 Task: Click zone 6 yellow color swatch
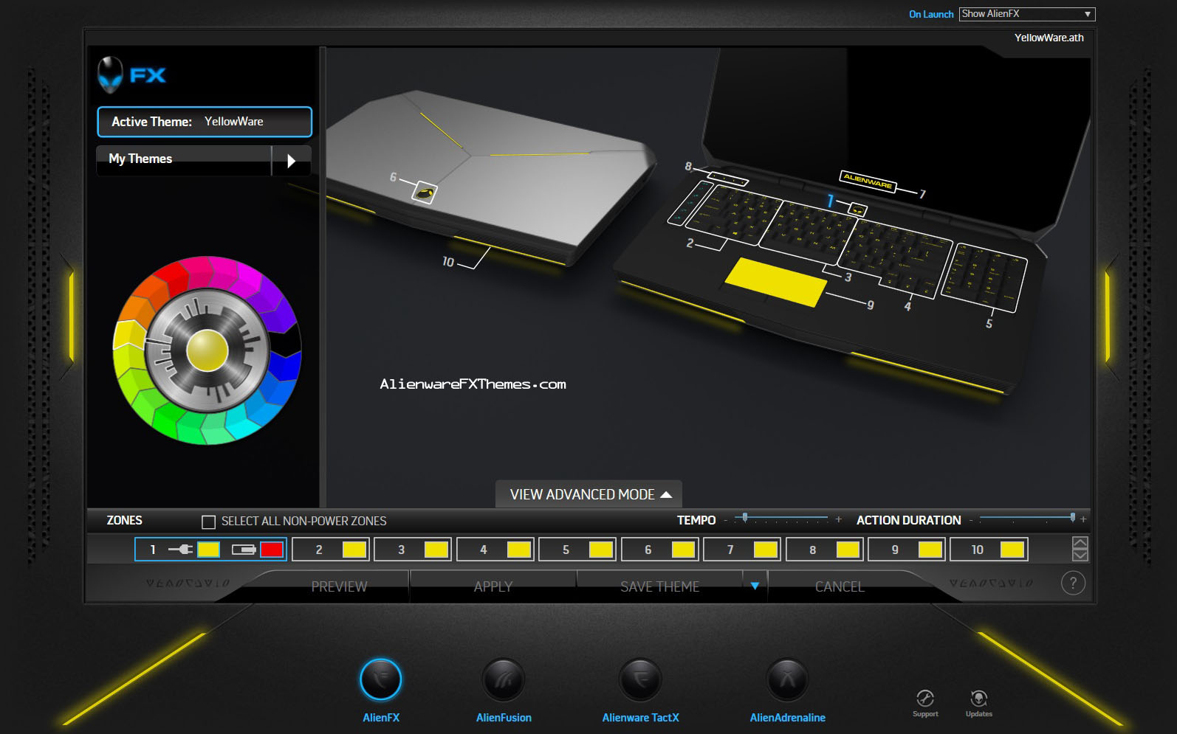(683, 550)
